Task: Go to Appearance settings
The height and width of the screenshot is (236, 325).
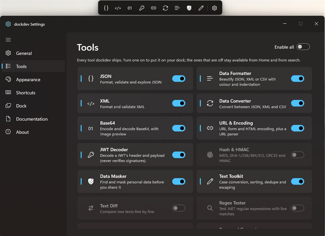Action: point(33,79)
